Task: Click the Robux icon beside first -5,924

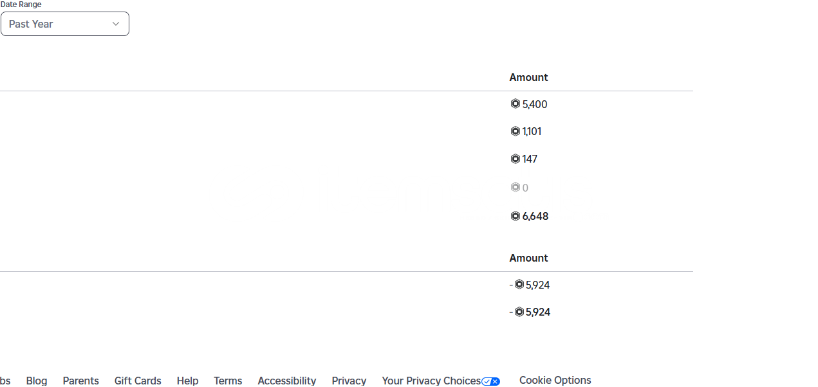Action: coord(519,284)
